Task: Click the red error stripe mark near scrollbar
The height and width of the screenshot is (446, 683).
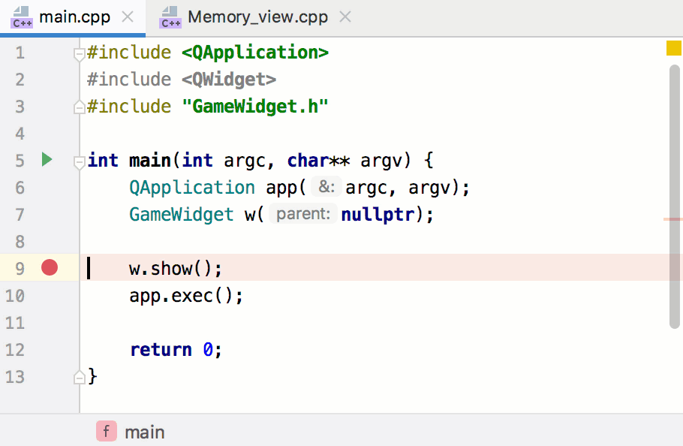Action: [672, 220]
